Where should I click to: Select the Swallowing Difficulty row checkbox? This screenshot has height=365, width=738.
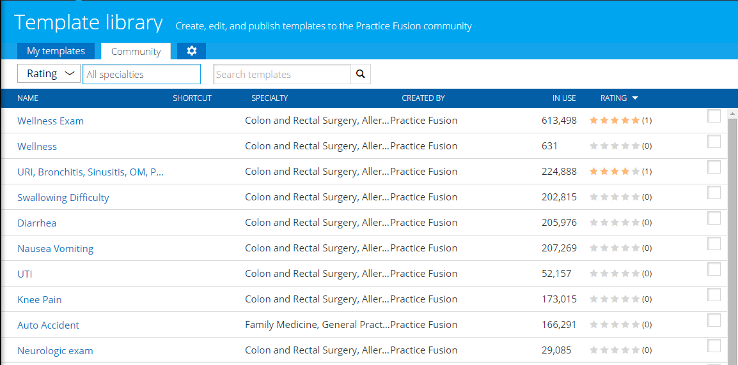(714, 193)
